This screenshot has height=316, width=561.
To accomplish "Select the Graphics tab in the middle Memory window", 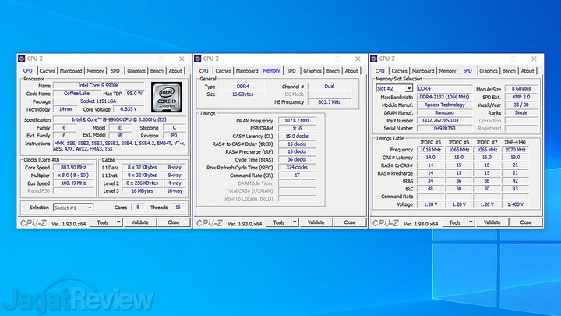I will coord(312,70).
